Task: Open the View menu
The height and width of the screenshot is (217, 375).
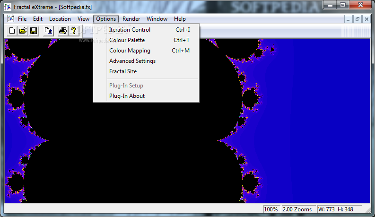Action: coord(83,19)
